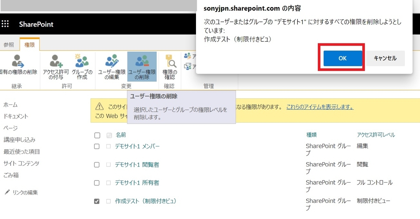The image size is (420, 219).
Task: Switch to the 参照 ribbon tab
Action: [x=9, y=45]
